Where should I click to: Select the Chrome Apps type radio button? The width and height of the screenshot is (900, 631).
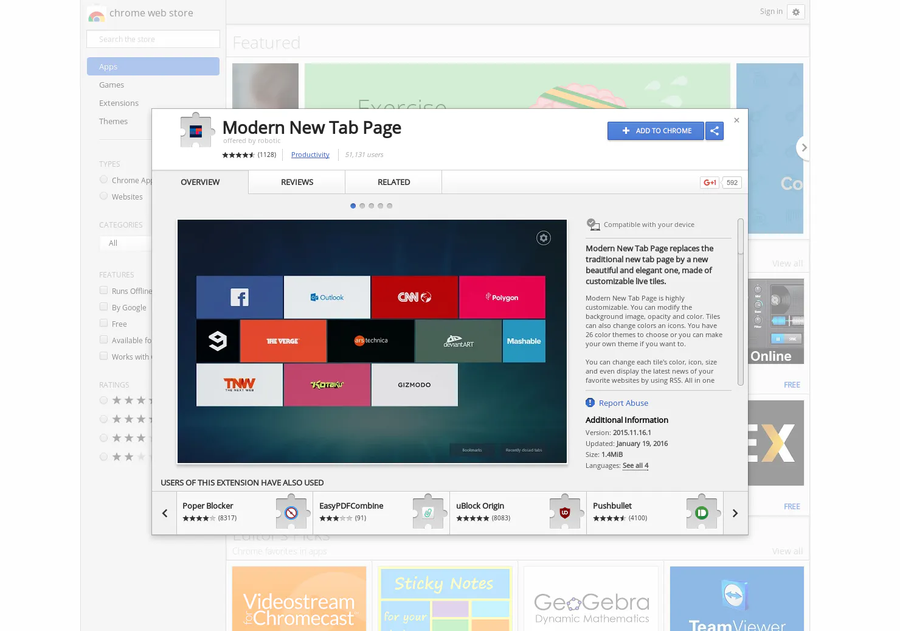pyautogui.click(x=103, y=180)
